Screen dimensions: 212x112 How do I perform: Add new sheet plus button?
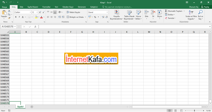click(x=32, y=107)
